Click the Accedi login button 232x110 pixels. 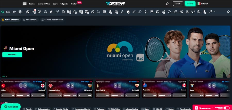click(x=178, y=4)
